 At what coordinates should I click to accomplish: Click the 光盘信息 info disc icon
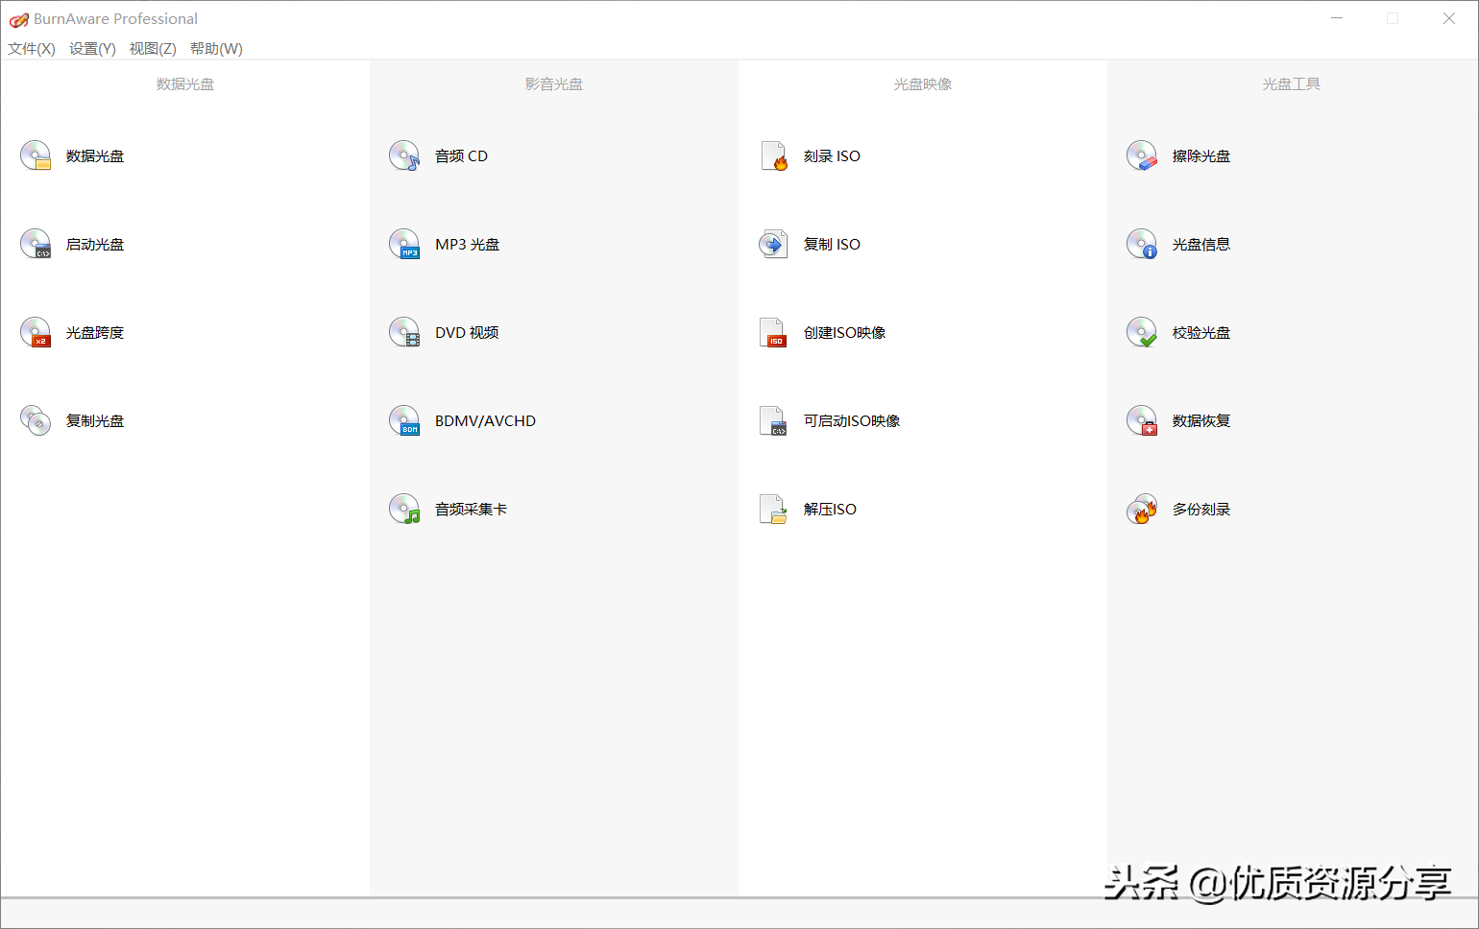point(1142,244)
